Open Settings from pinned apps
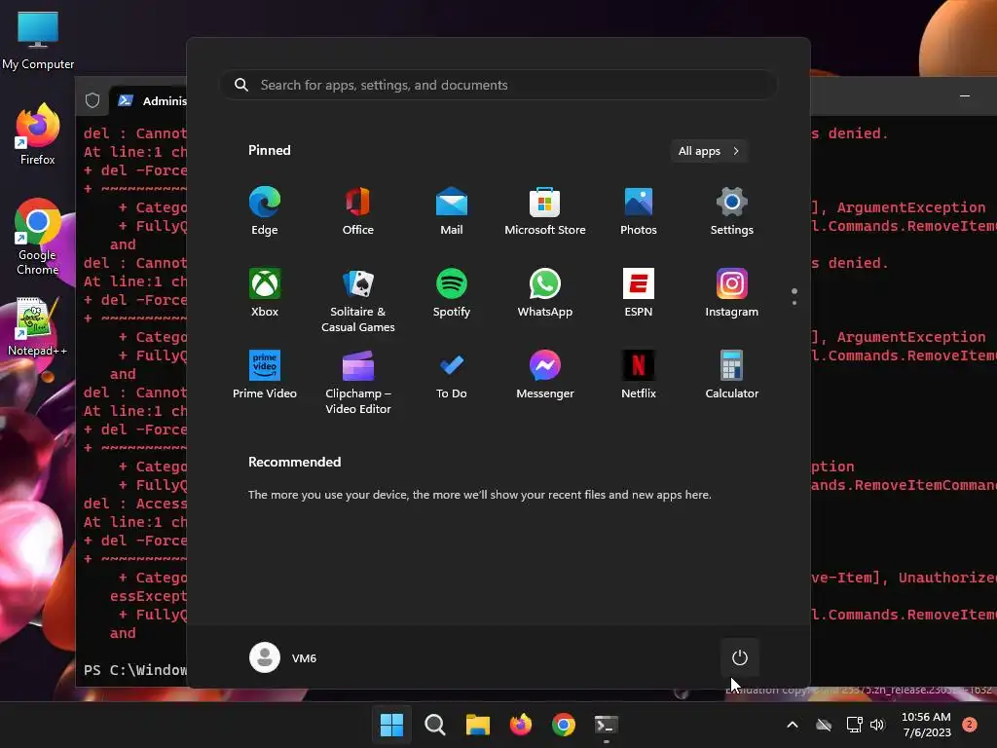This screenshot has width=997, height=748. pos(732,211)
